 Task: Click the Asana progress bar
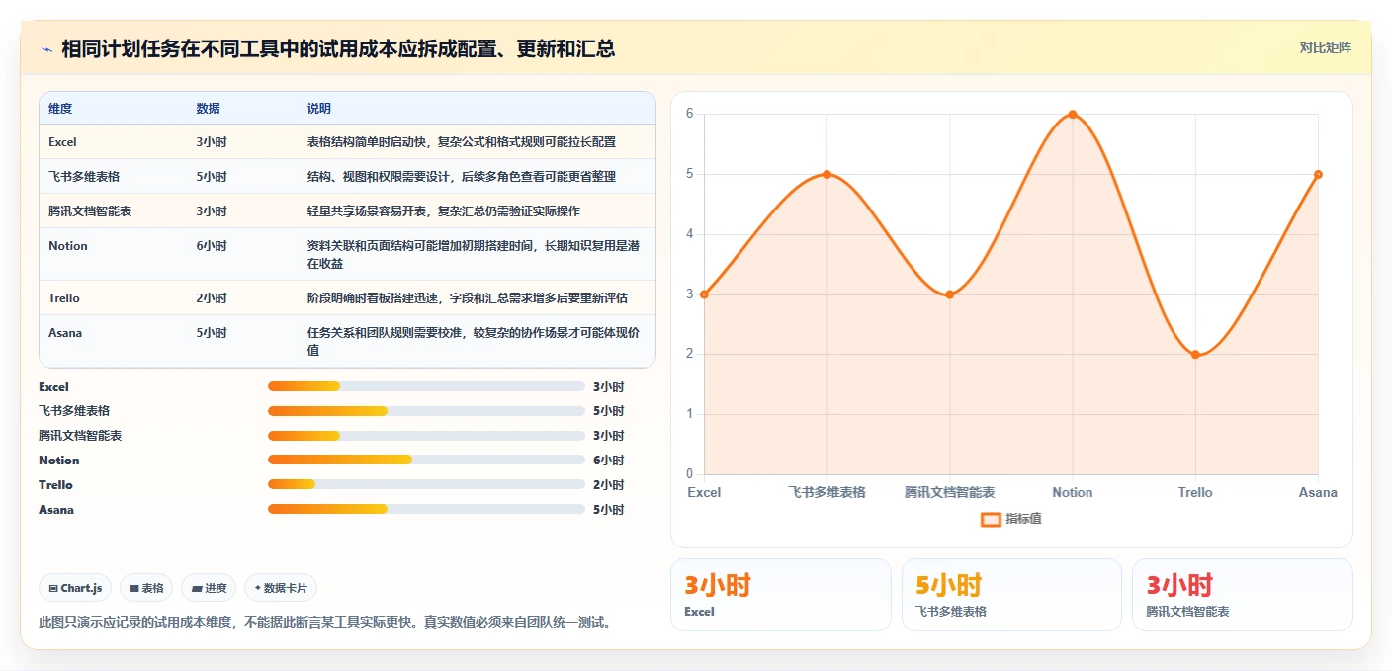click(x=426, y=509)
